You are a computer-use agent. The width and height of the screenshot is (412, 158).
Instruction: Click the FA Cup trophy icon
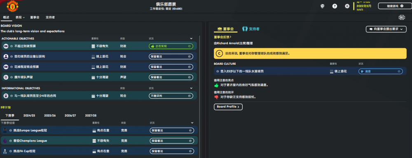click(5, 151)
